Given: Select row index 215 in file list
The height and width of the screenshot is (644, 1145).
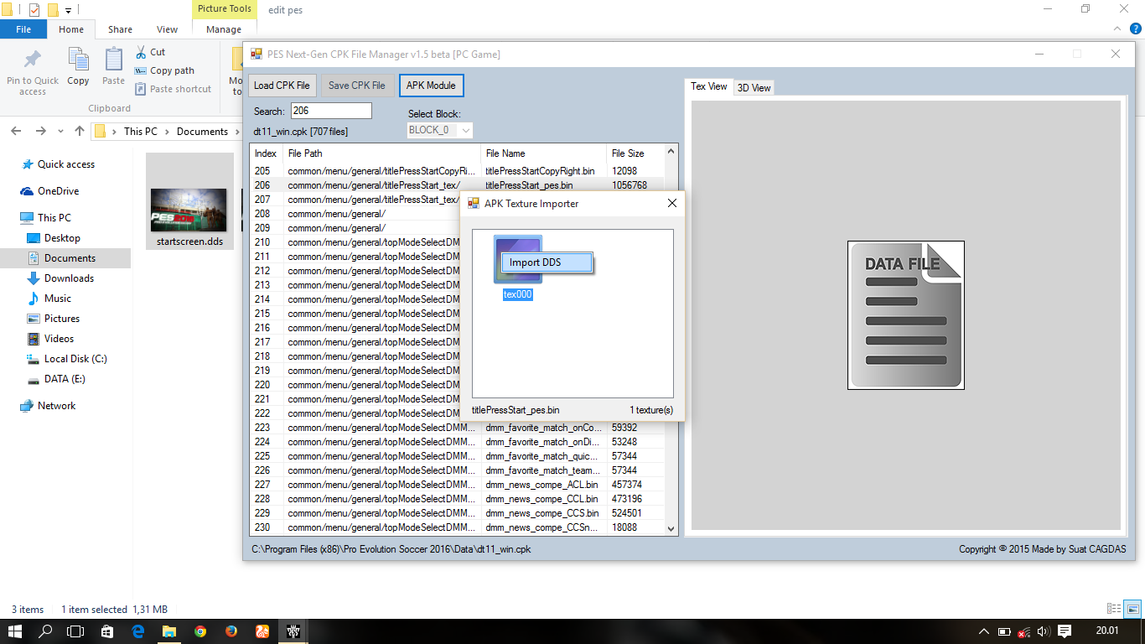Looking at the screenshot, I should click(355, 314).
